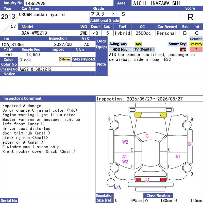Click the red ETC badge

[x=183, y=49]
